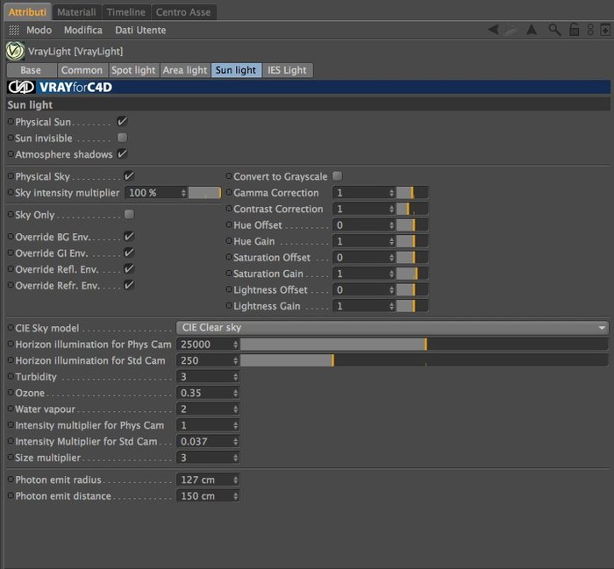
Task: Click the Horizon illumination for Phys Cam slider
Action: click(x=424, y=345)
